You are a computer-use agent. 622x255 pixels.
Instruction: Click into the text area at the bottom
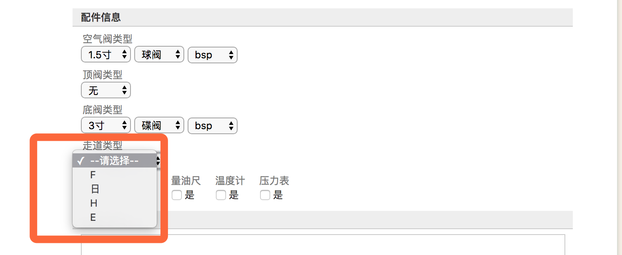pyautogui.click(x=323, y=245)
